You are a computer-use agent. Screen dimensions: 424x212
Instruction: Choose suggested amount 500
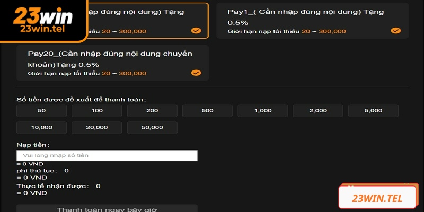[207, 111]
